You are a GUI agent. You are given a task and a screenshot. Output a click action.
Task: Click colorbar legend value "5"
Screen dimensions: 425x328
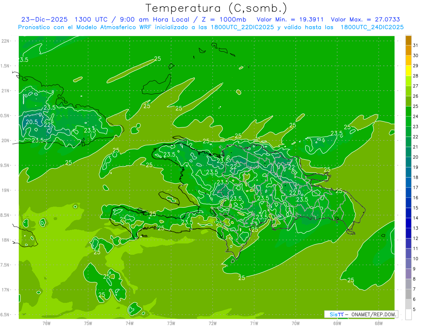[414, 310]
